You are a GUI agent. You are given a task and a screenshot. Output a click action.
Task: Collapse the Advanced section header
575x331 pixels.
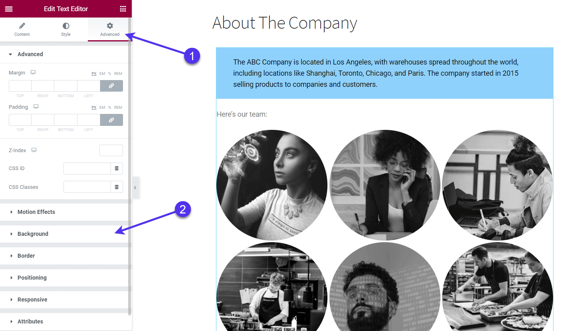click(30, 54)
